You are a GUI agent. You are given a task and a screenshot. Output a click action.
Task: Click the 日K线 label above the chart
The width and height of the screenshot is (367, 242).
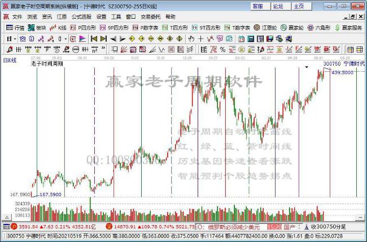coord(10,59)
